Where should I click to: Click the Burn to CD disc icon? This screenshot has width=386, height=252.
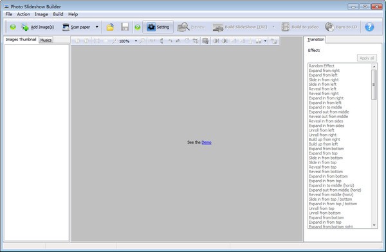pyautogui.click(x=329, y=27)
